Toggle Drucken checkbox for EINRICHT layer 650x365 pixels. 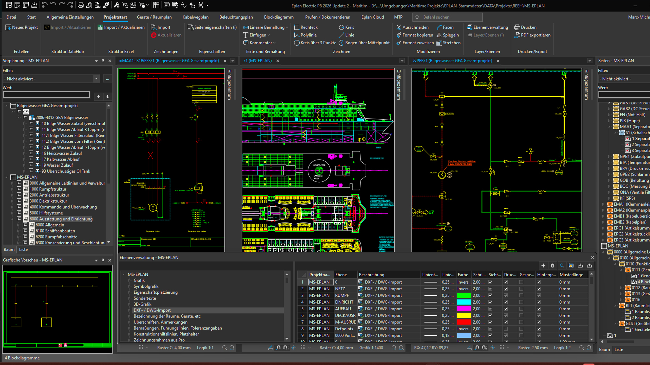pos(506,302)
